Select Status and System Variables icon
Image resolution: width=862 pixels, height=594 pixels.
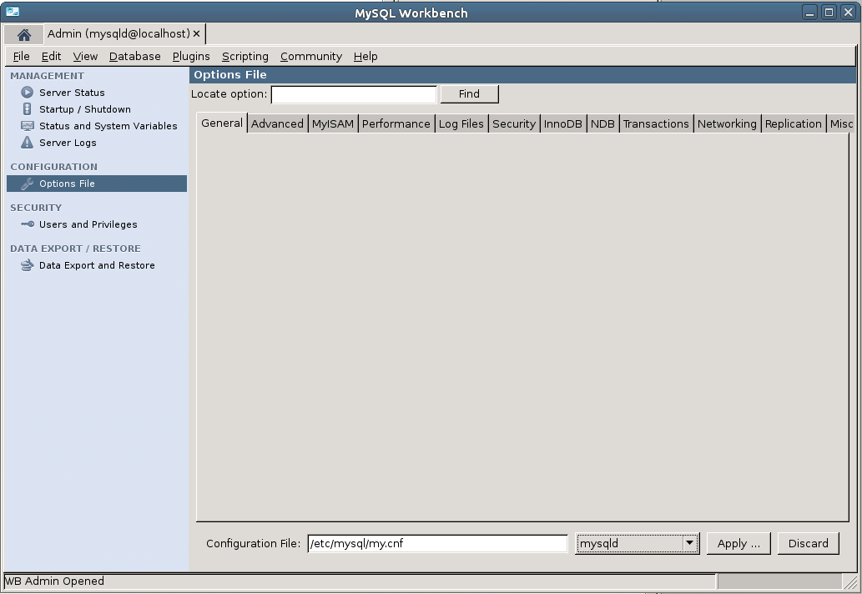27,126
